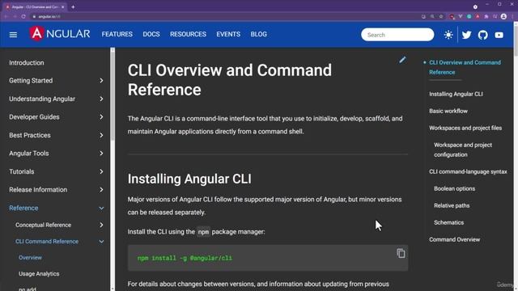Expand the Best Practices section chevron
Screen dimensions: 518x291
click(101, 135)
